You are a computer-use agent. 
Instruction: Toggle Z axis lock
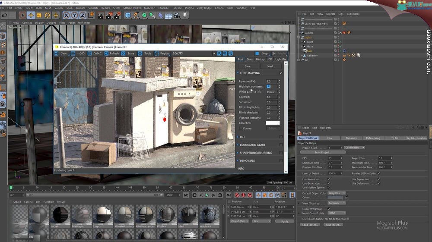[x=83, y=16]
